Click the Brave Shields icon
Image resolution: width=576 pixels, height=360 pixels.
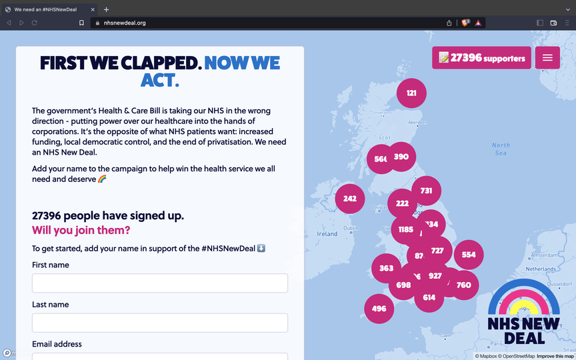(465, 23)
